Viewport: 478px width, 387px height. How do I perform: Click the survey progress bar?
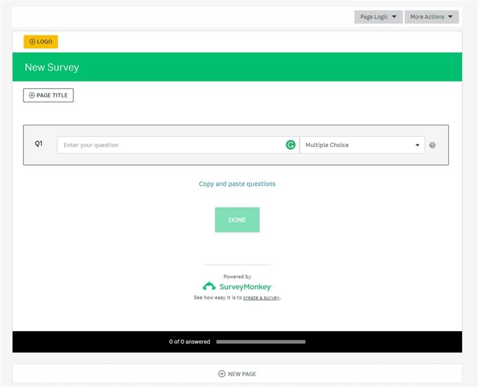[x=261, y=342]
